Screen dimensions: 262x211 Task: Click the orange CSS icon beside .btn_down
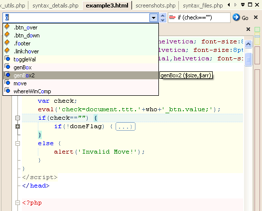[x=7, y=34]
